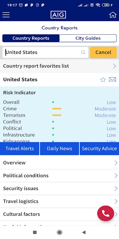119x239 pixels.
Task: Open Daily News
Action: pyautogui.click(x=59, y=148)
